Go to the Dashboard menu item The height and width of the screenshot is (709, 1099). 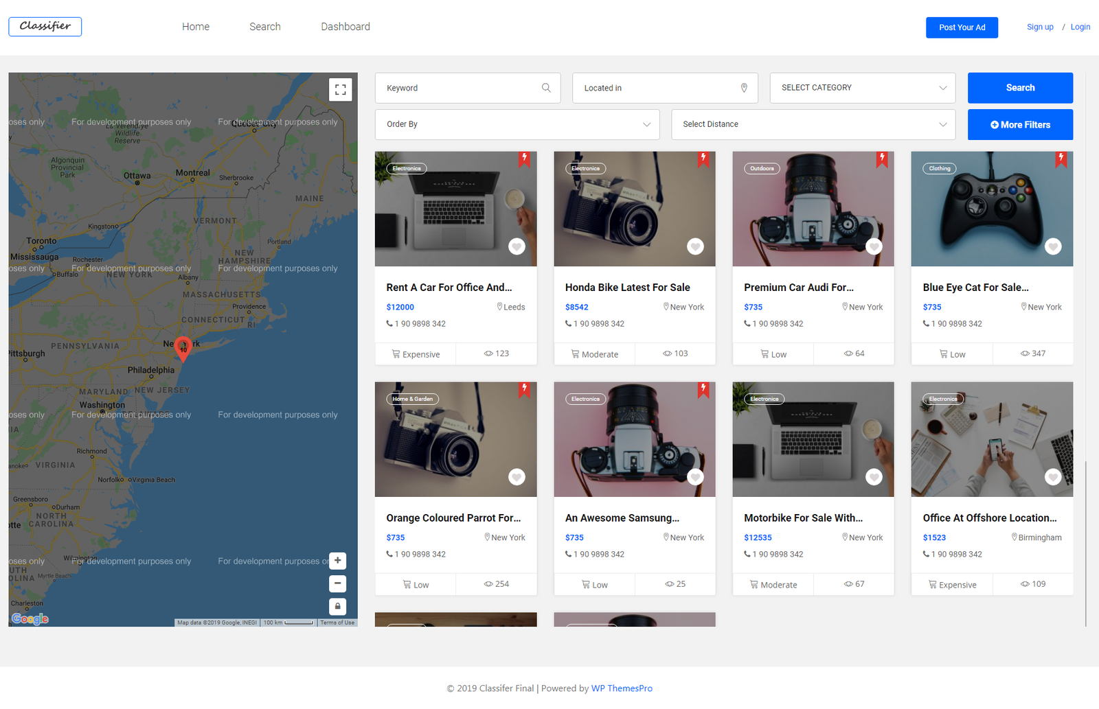tap(345, 27)
